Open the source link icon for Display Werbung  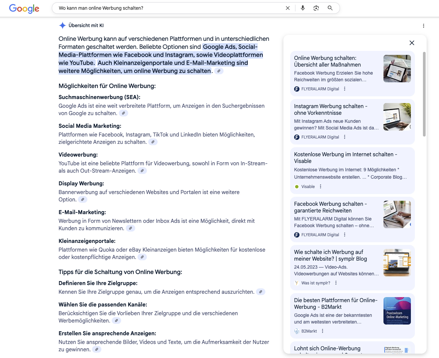coord(83,199)
